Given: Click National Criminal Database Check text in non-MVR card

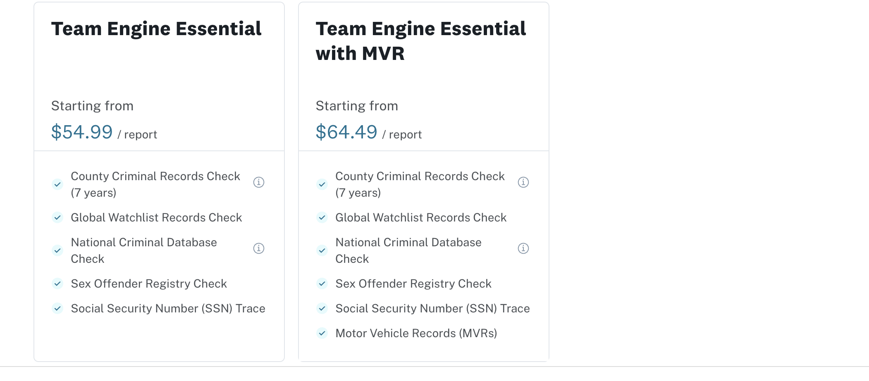Looking at the screenshot, I should pyautogui.click(x=143, y=250).
